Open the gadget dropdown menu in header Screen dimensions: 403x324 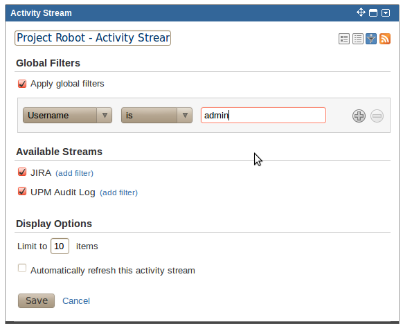point(386,13)
